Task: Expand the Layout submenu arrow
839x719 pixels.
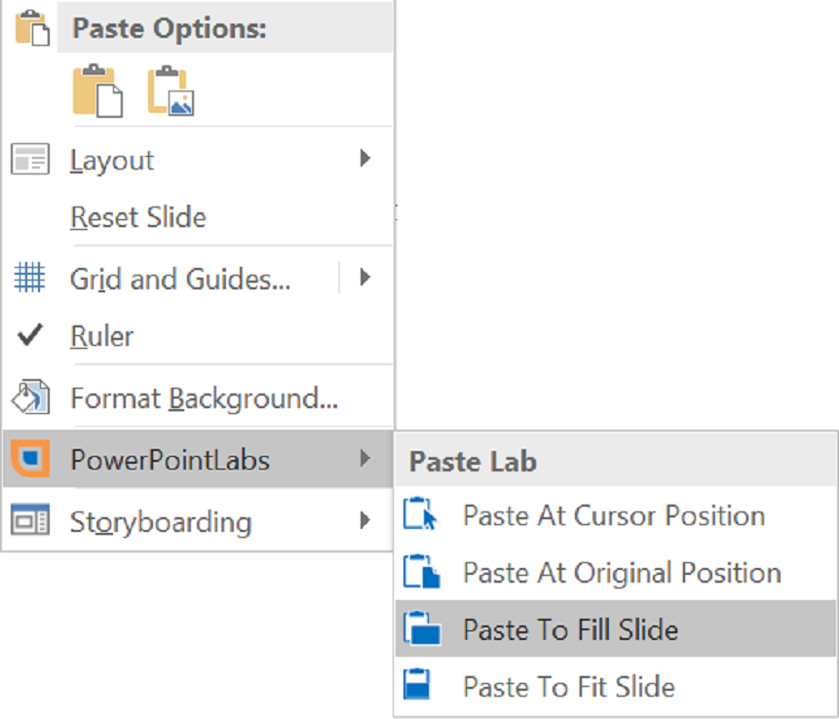Action: [x=365, y=158]
